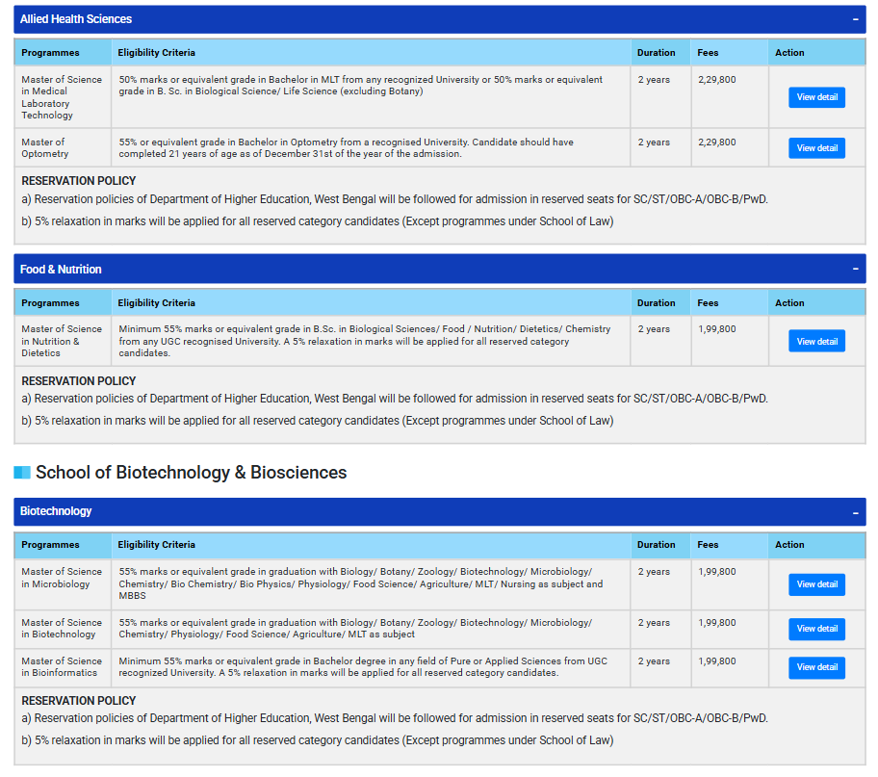View detail for Master of Science in Nutrition & Dietetics
878x777 pixels.
815,341
